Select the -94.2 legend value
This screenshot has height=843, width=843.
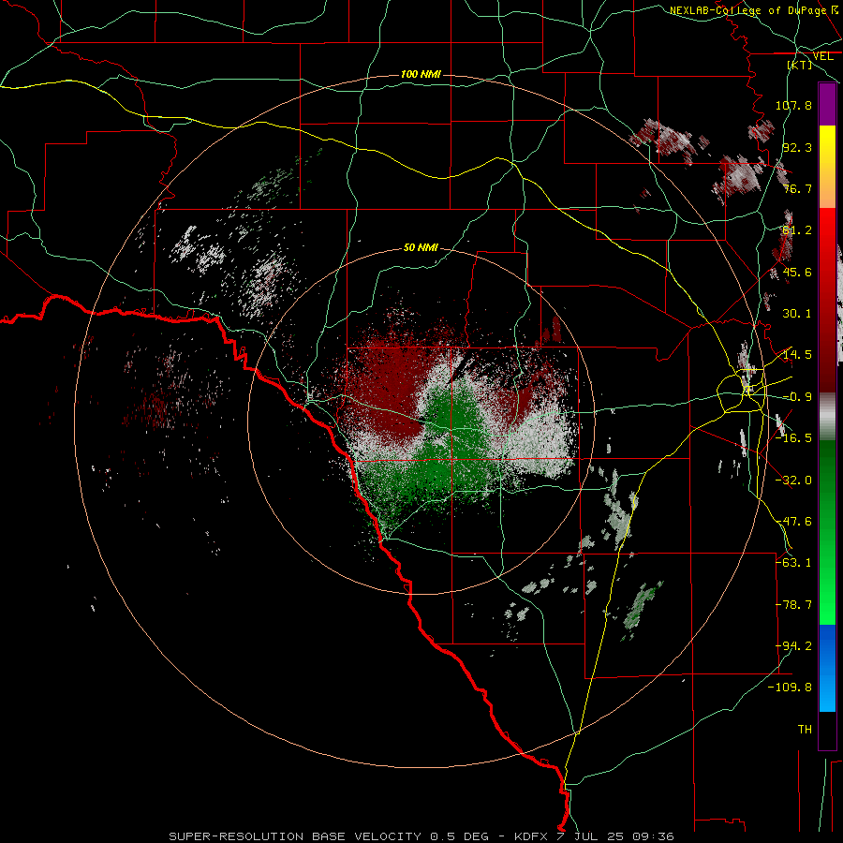click(x=793, y=646)
